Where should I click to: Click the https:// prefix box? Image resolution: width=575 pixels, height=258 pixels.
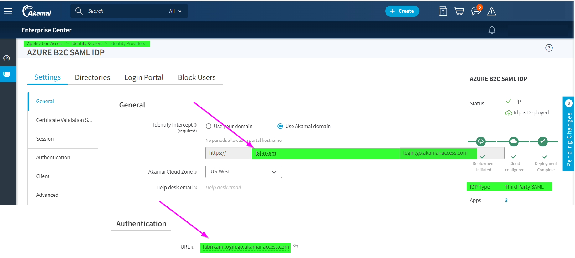[228, 153]
